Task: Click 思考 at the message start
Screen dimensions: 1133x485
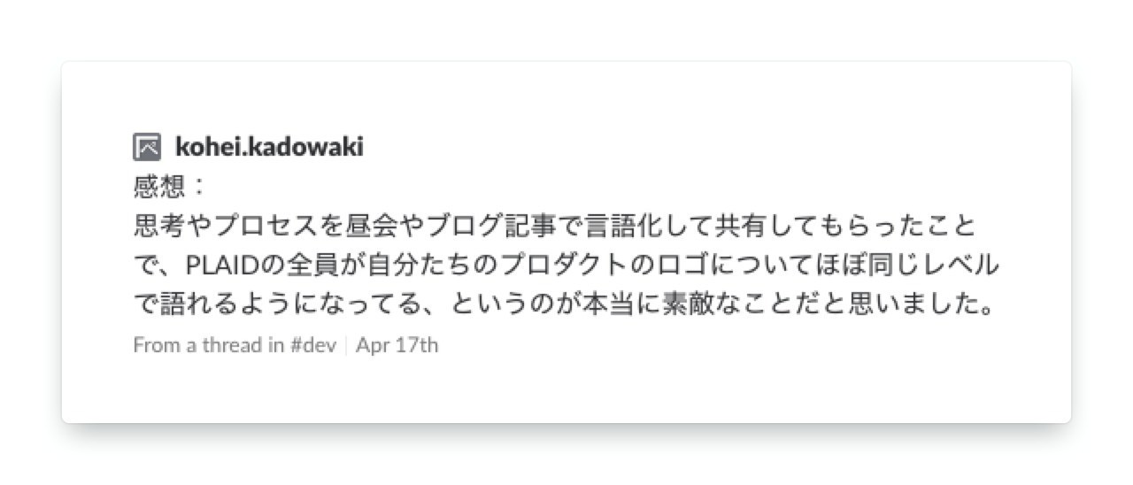Action: coord(161,227)
